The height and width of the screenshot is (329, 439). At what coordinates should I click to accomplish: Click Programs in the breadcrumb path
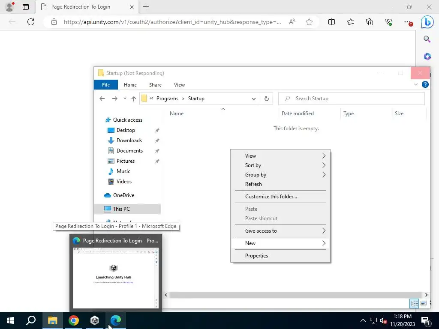pyautogui.click(x=167, y=99)
